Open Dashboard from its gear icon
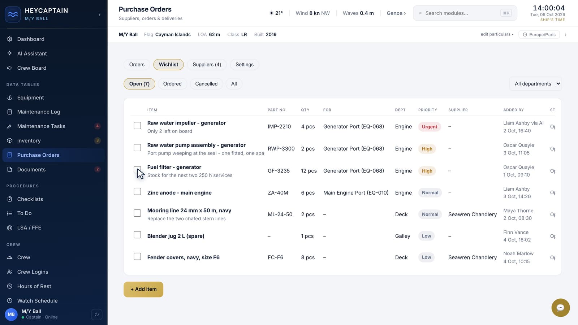 [x=10, y=39]
